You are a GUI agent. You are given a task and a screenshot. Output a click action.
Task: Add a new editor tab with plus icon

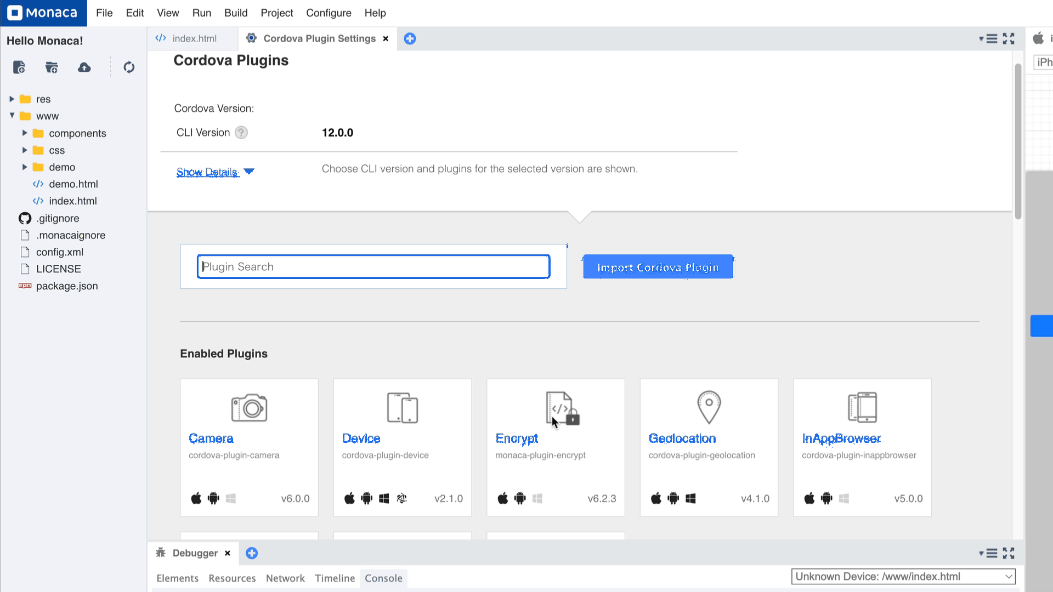[410, 38]
